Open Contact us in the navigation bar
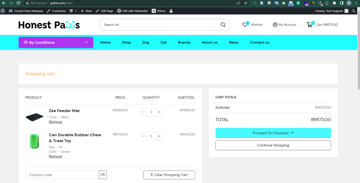Screen dimensions: 360x183 (260, 42)
